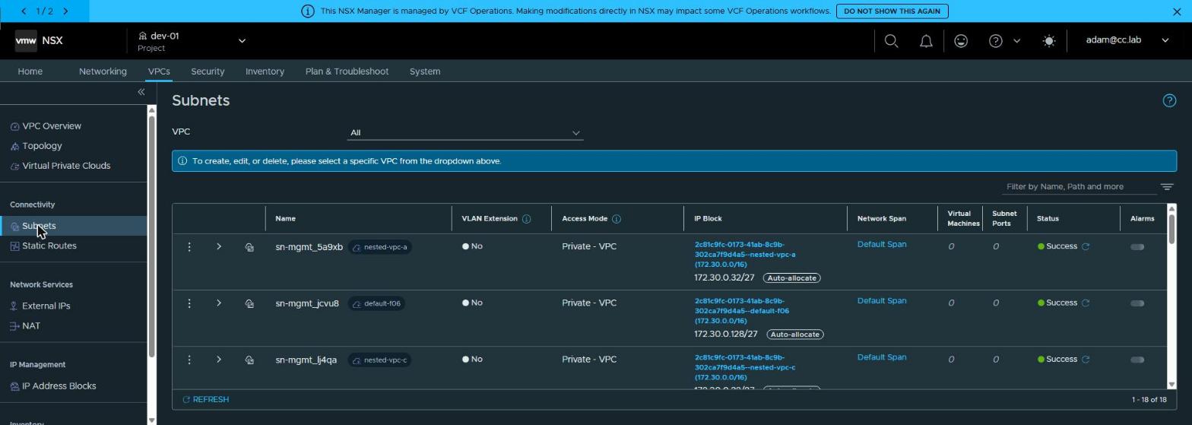Select the VPCs tab
The width and height of the screenshot is (1192, 425).
pos(159,71)
